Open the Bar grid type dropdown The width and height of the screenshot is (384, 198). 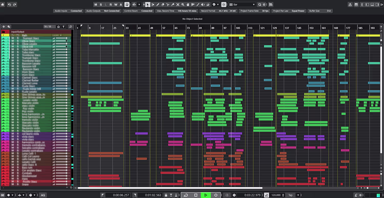[x=242, y=5]
